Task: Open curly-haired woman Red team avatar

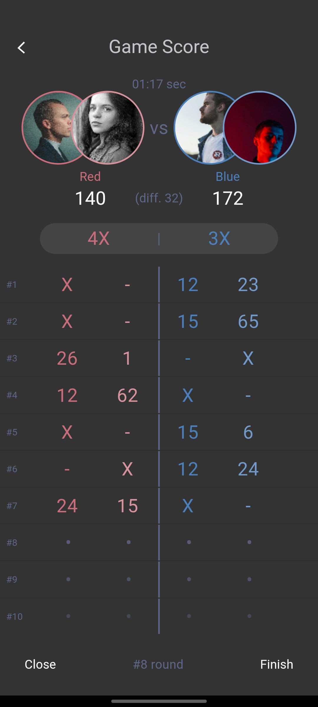Action: pos(108,128)
